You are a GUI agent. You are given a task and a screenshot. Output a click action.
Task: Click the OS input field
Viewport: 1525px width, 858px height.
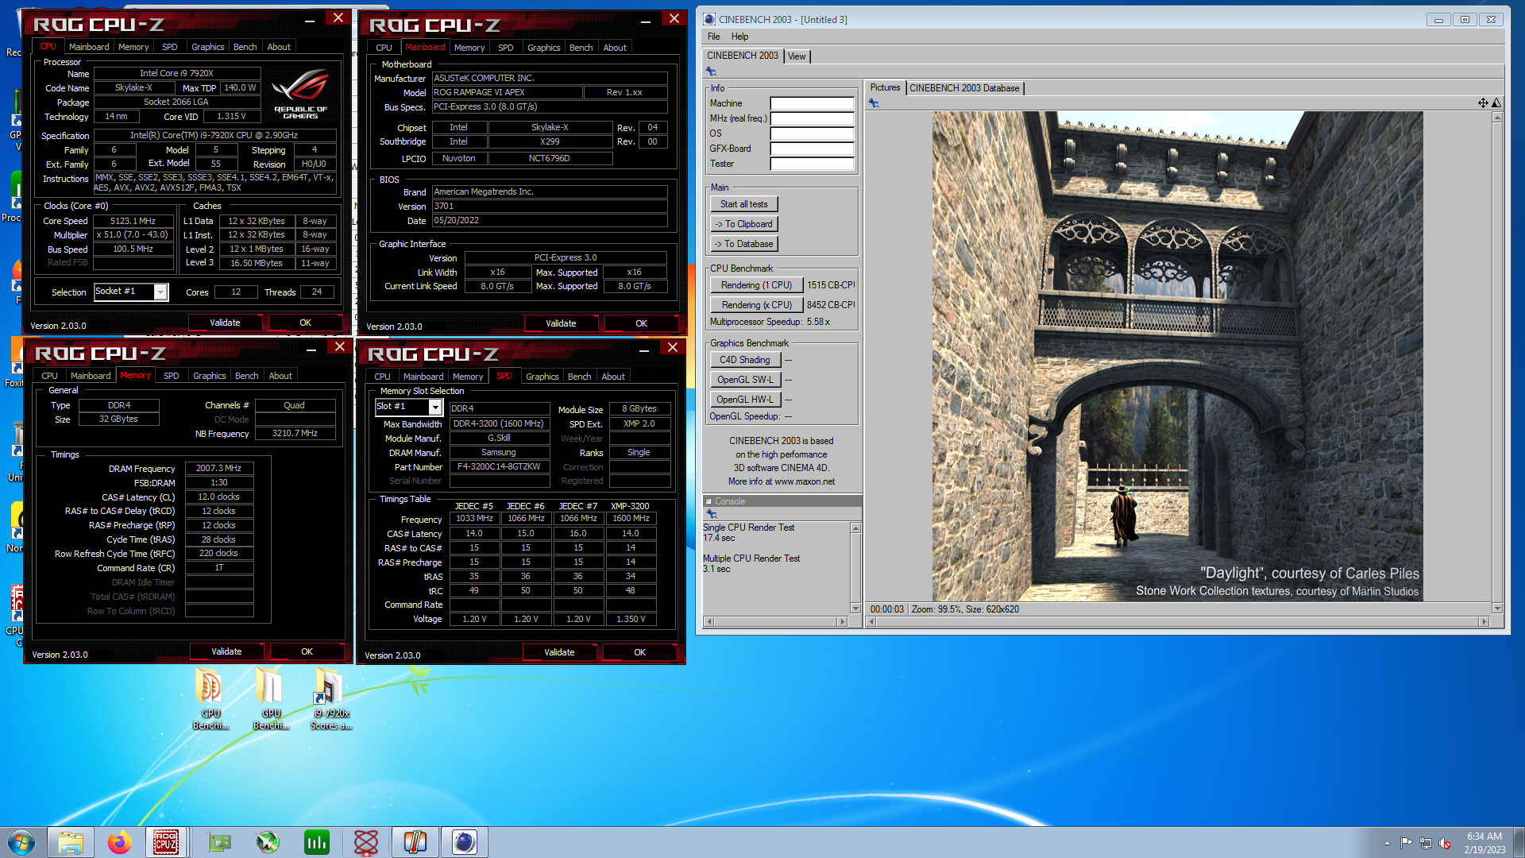coord(813,133)
